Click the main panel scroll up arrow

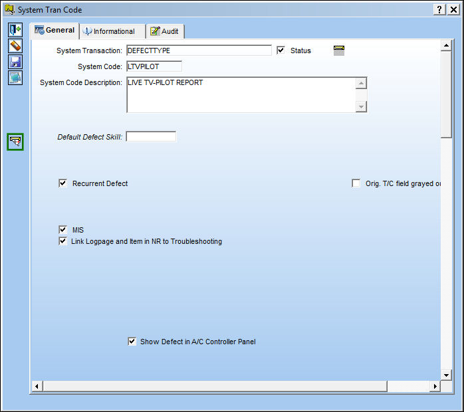click(x=446, y=46)
